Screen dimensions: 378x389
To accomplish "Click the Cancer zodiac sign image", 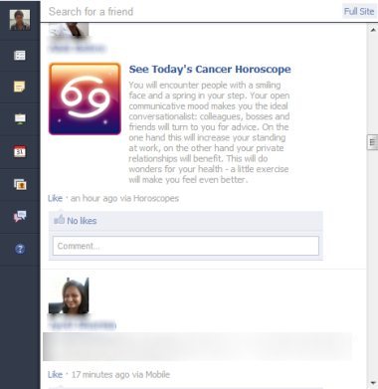I will 85,98.
